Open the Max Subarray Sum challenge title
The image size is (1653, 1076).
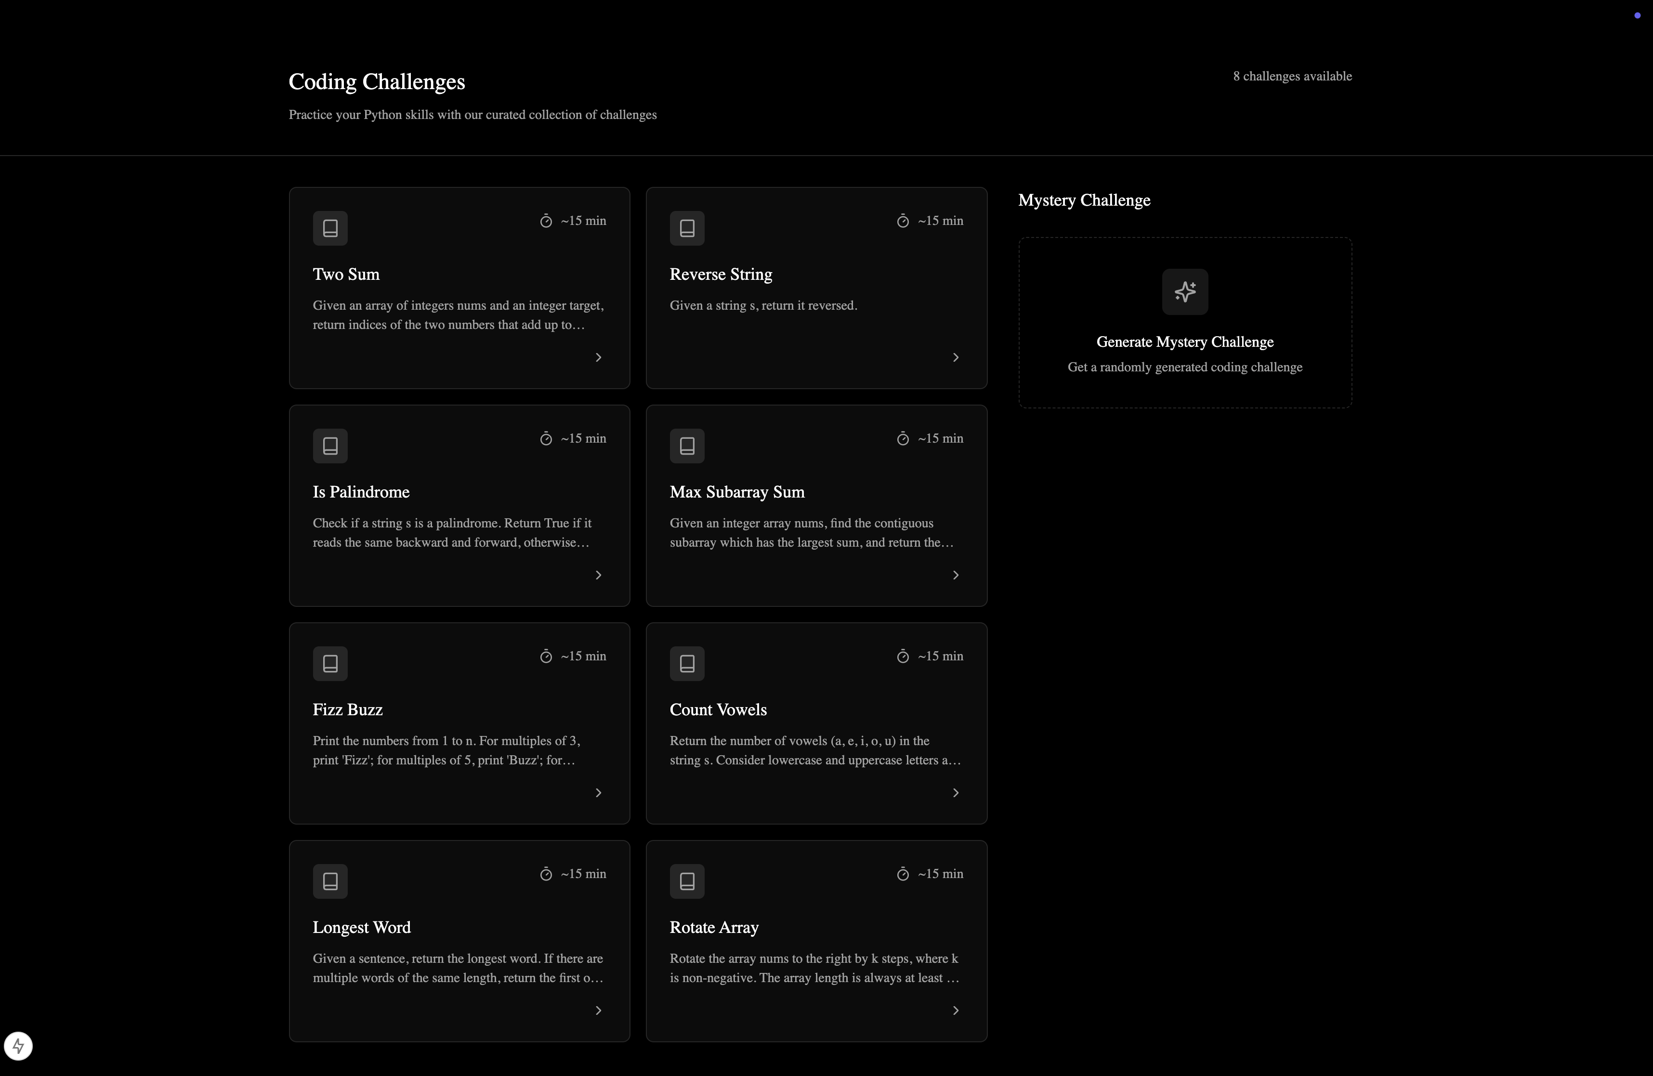736,492
